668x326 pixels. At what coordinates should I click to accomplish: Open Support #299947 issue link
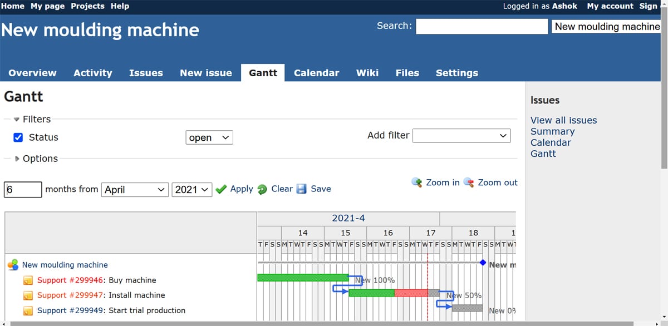pos(70,295)
